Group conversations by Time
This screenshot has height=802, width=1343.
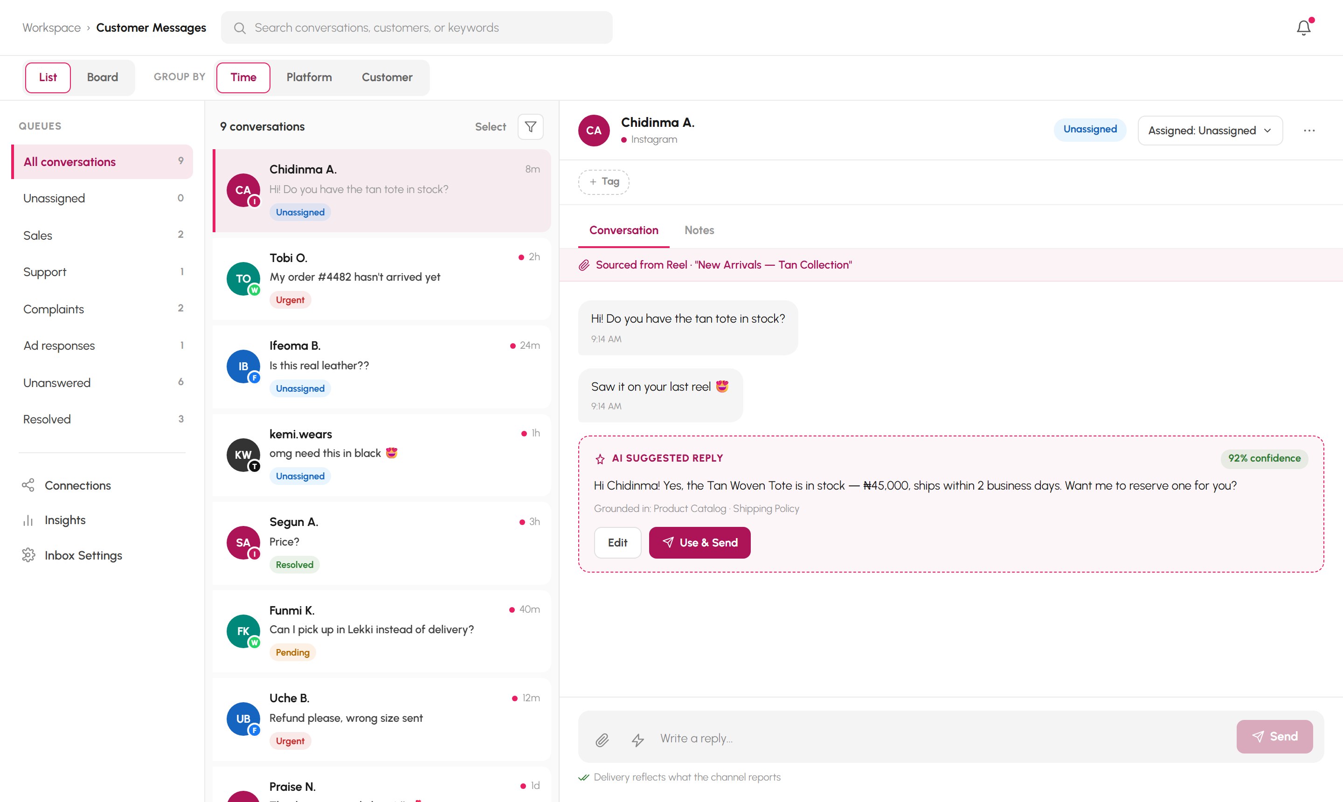point(243,77)
